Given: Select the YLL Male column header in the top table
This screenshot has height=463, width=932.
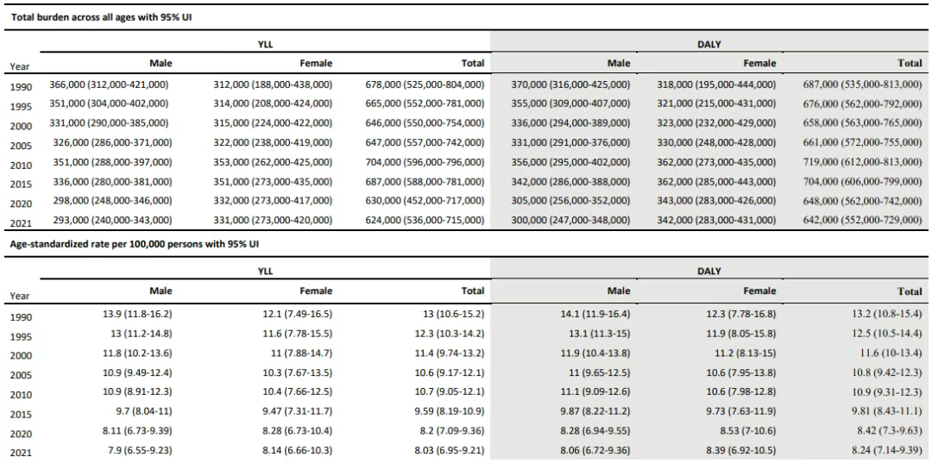Looking at the screenshot, I should click(x=161, y=63).
